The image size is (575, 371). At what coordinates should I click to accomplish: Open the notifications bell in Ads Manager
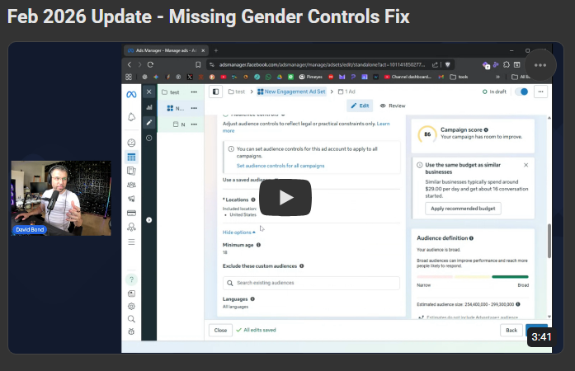coord(131,117)
